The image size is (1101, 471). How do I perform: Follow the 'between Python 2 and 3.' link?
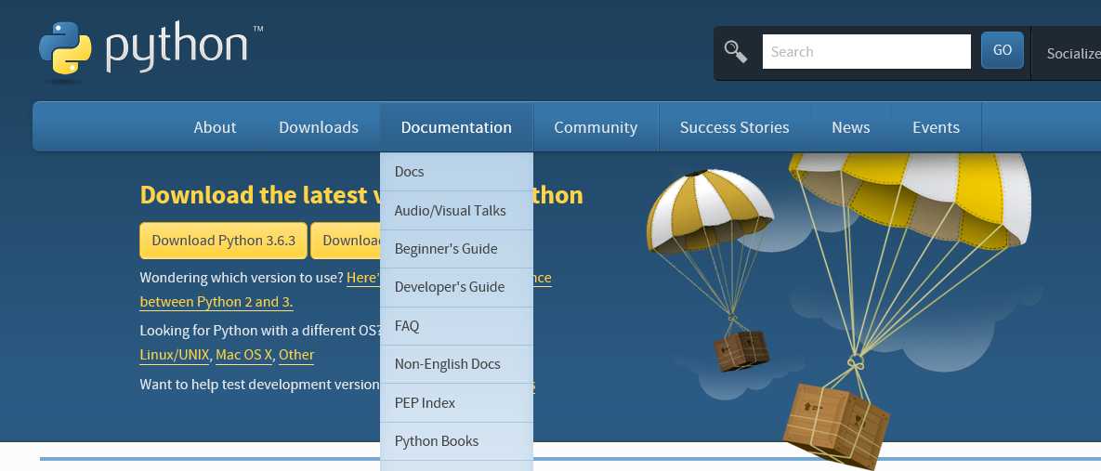pos(216,303)
